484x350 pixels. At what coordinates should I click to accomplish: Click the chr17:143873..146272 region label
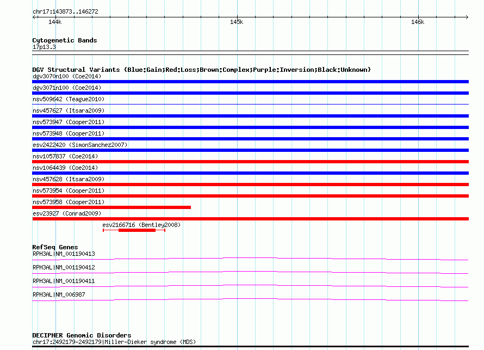[x=65, y=11]
